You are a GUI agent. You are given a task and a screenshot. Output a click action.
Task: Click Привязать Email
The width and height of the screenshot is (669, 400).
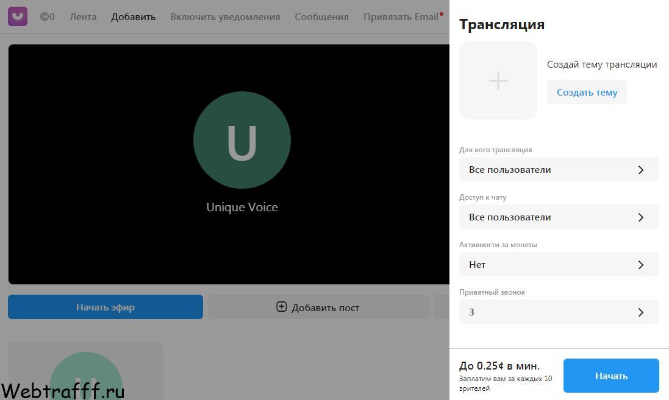401,17
